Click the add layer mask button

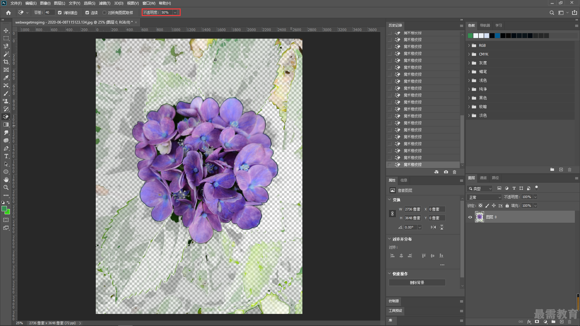click(x=537, y=322)
